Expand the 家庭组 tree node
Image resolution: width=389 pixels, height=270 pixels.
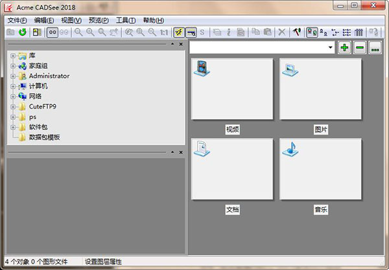pos(13,66)
